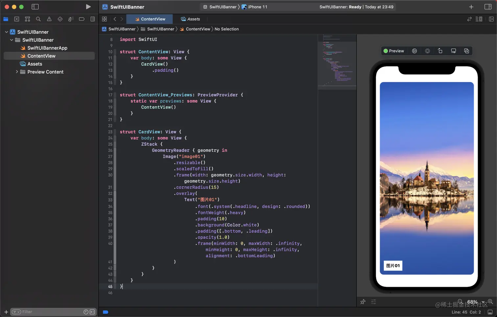Viewport: 497px width, 317px height.
Task: Go forward in editor history
Action: click(122, 19)
